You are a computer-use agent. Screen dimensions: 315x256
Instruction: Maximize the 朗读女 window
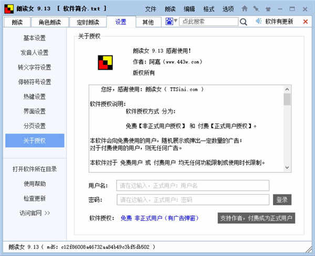pos(292,9)
